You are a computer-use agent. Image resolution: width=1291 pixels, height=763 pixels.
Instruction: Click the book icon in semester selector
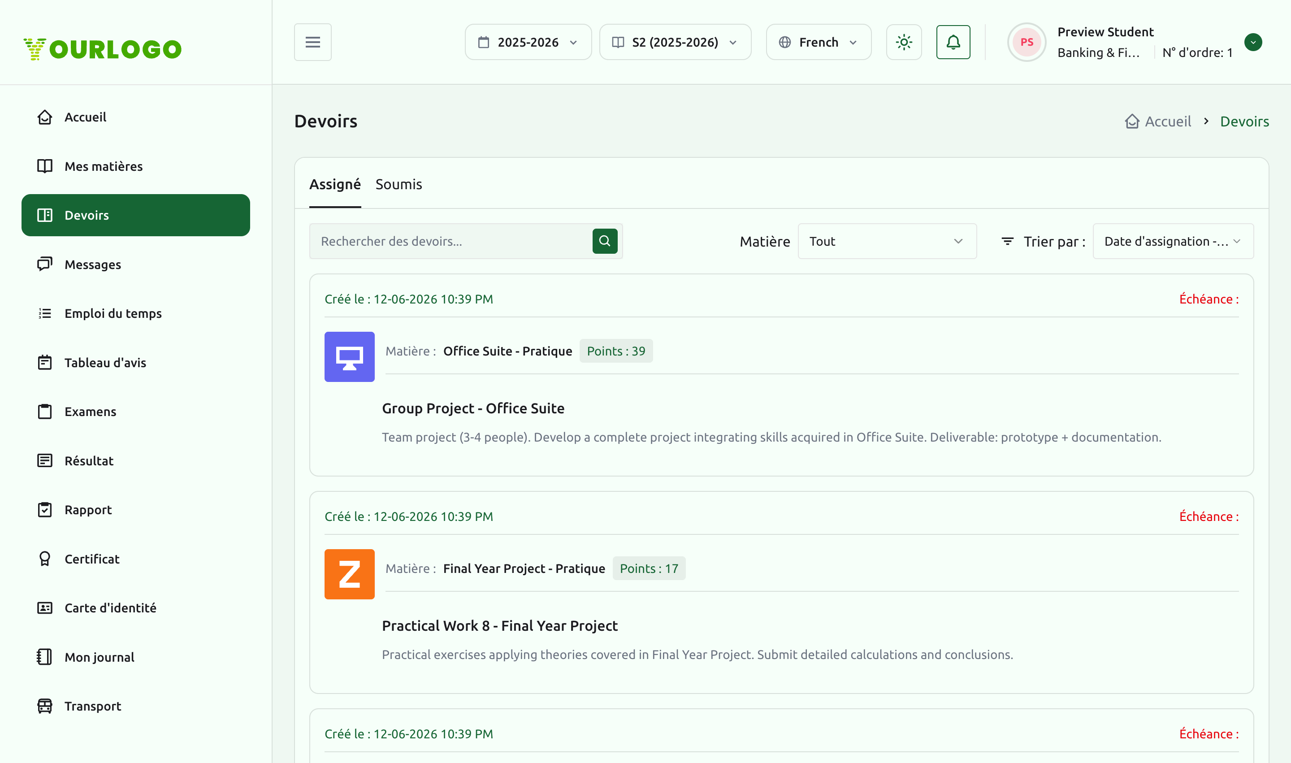pyautogui.click(x=618, y=42)
